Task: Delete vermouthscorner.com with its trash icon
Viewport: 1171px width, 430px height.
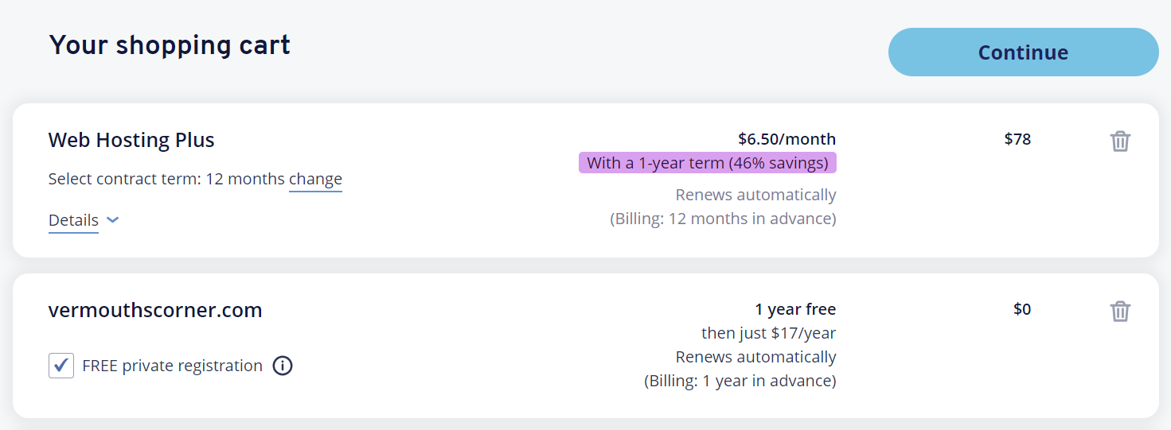Action: pos(1120,311)
